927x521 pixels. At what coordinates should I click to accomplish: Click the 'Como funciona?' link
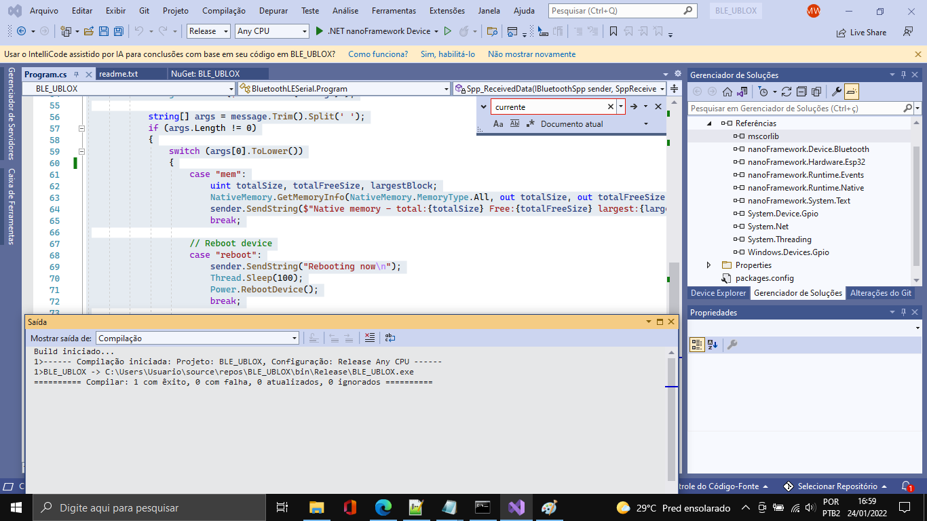(x=378, y=54)
